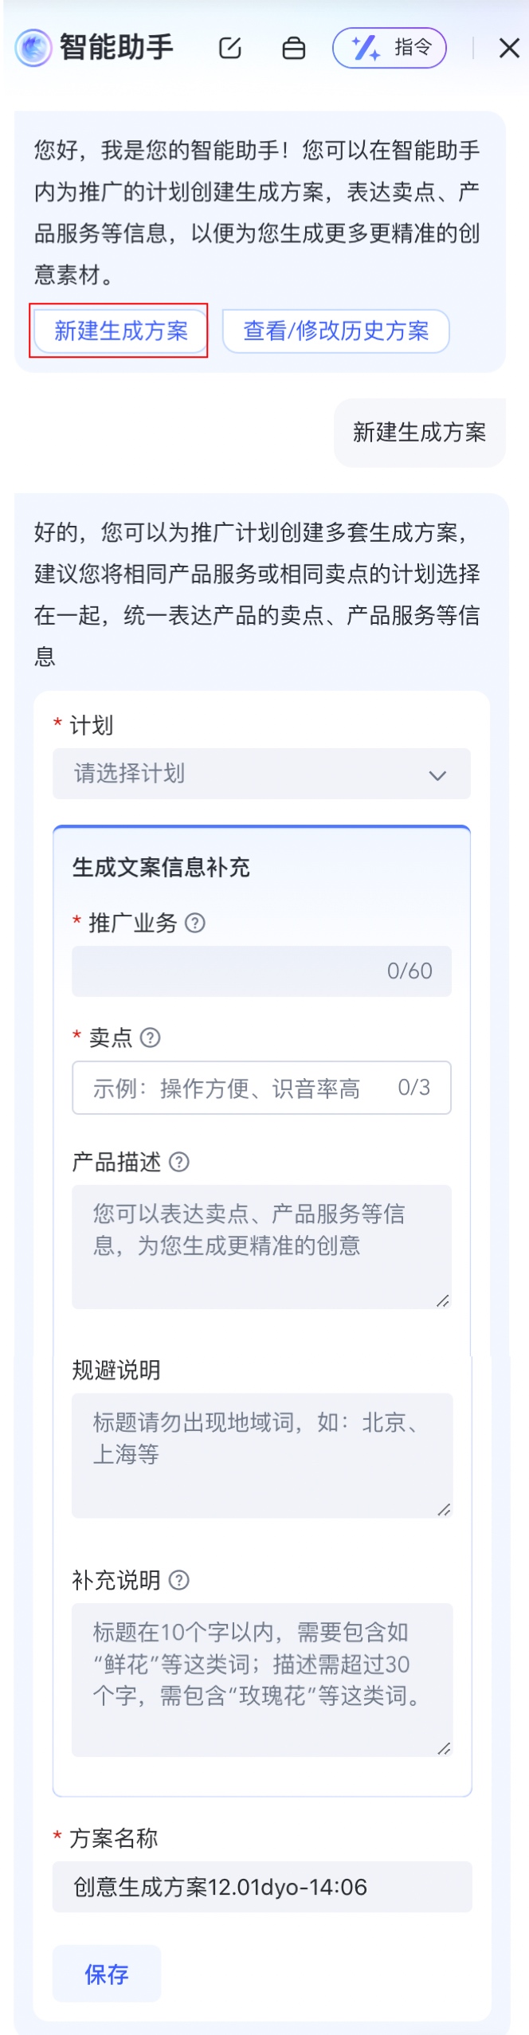Show help tooltip for 产品描述
The height and width of the screenshot is (2035, 529).
[180, 1162]
